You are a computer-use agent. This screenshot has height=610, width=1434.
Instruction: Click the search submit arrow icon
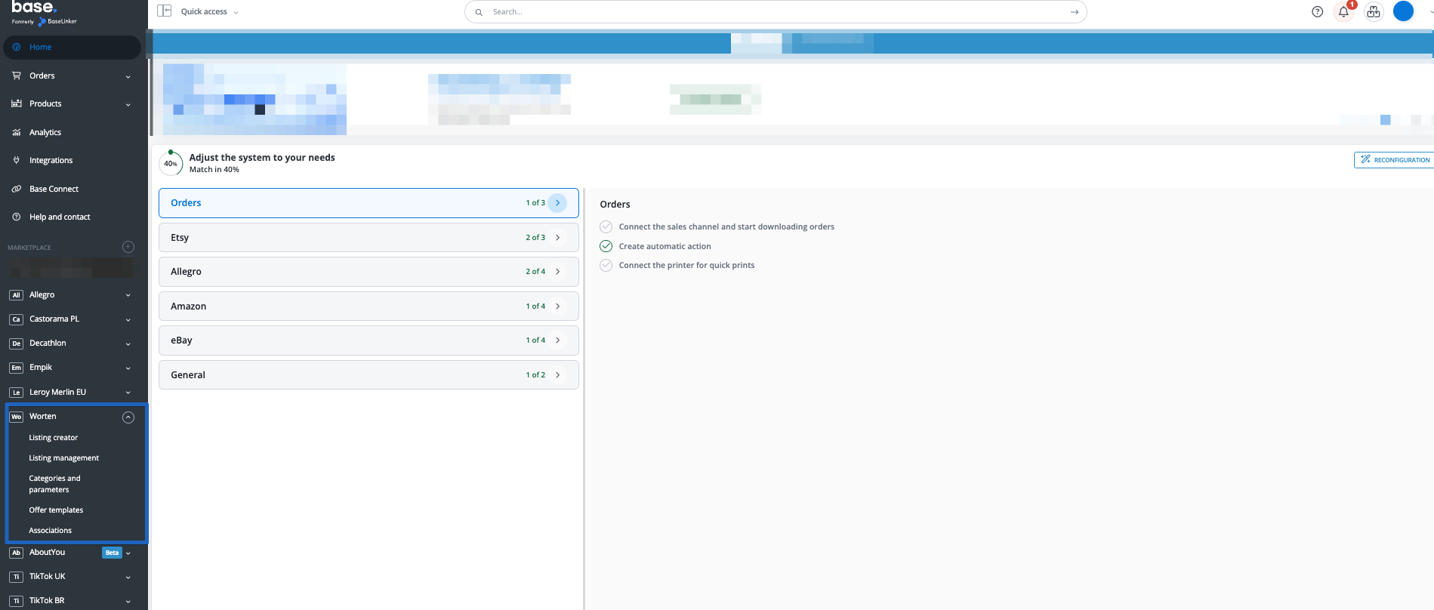1074,12
